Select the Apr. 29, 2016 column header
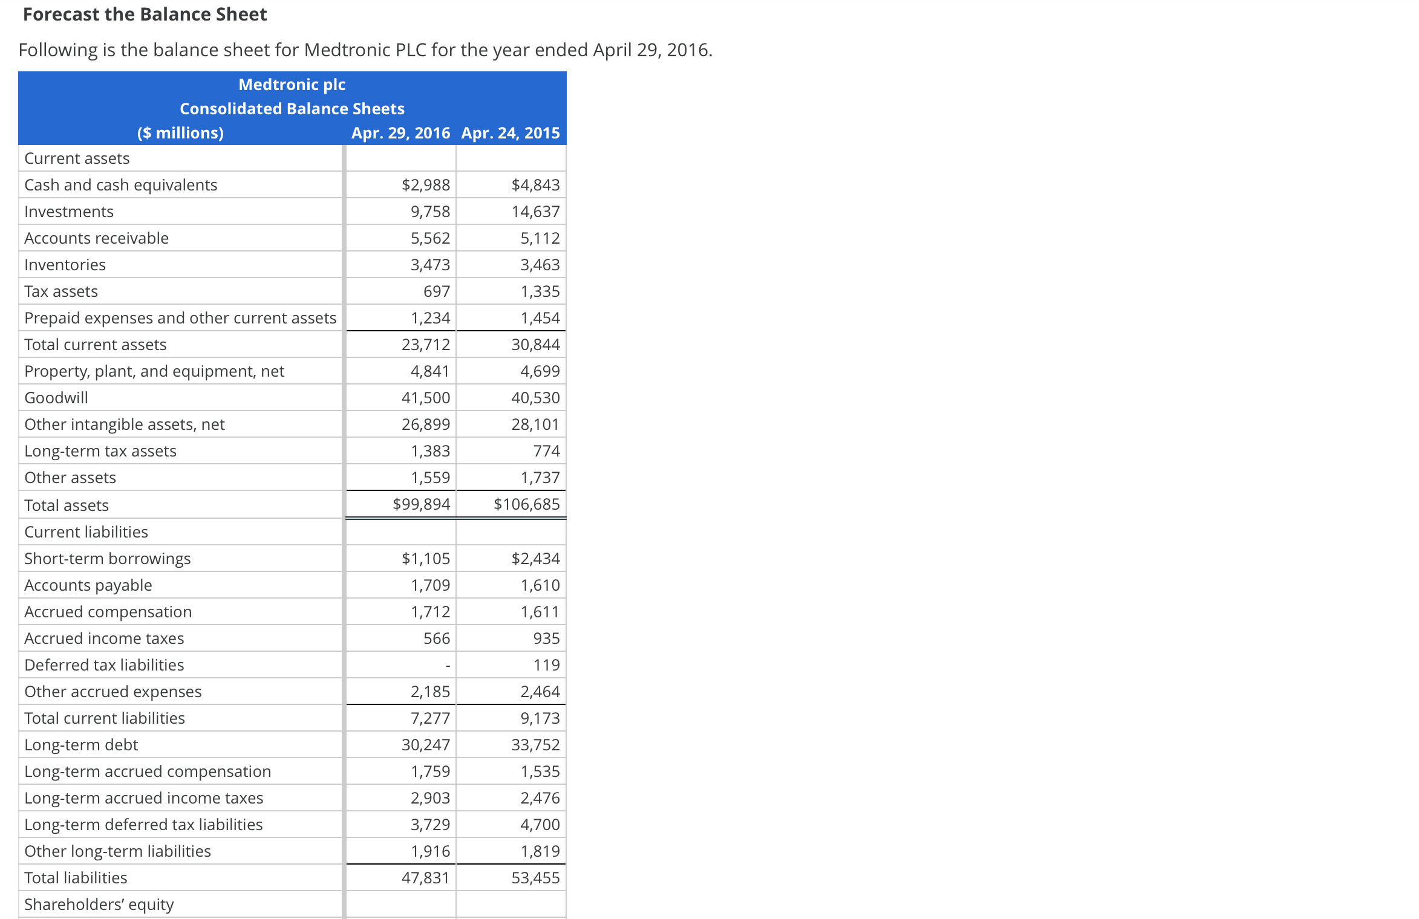1419x919 pixels. pyautogui.click(x=400, y=133)
